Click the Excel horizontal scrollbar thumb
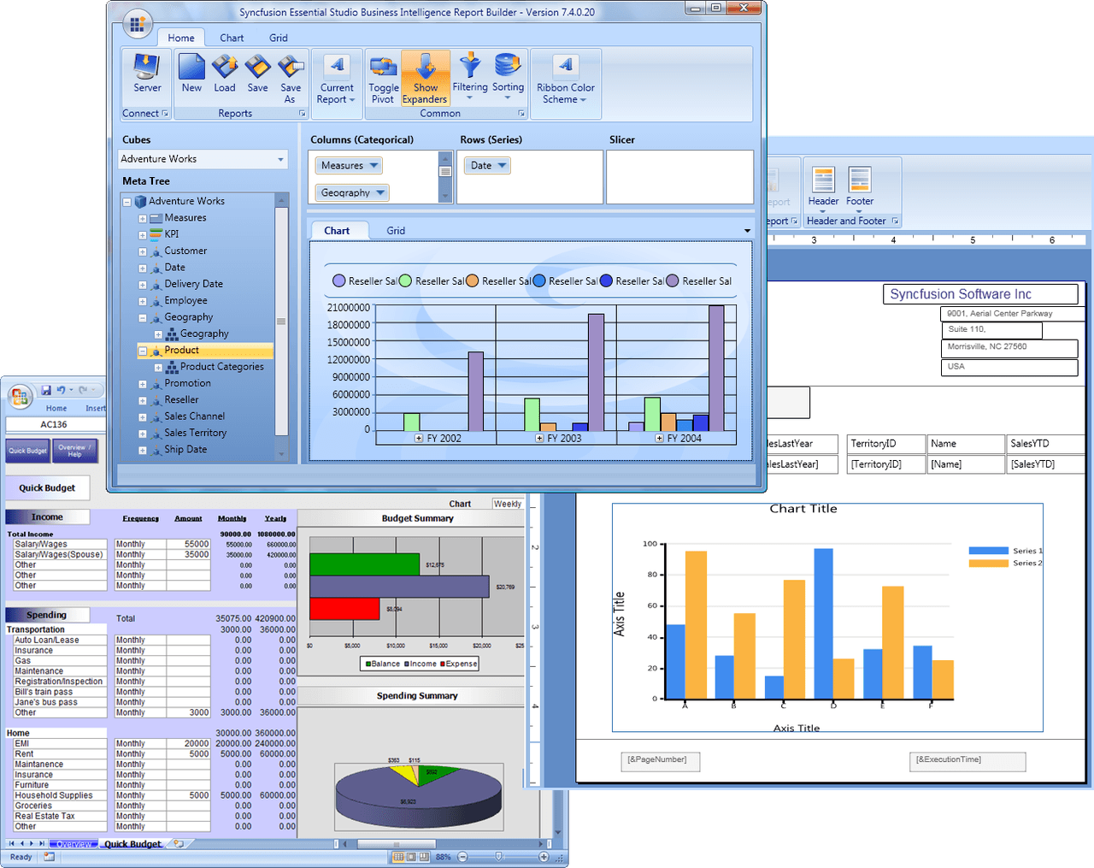Image resolution: width=1094 pixels, height=868 pixels. click(395, 844)
